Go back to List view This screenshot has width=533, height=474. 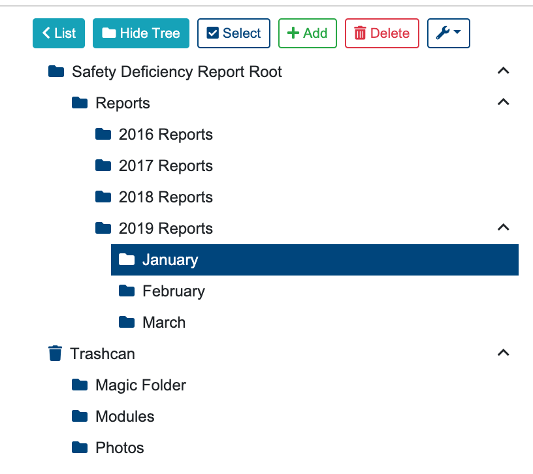(x=59, y=33)
